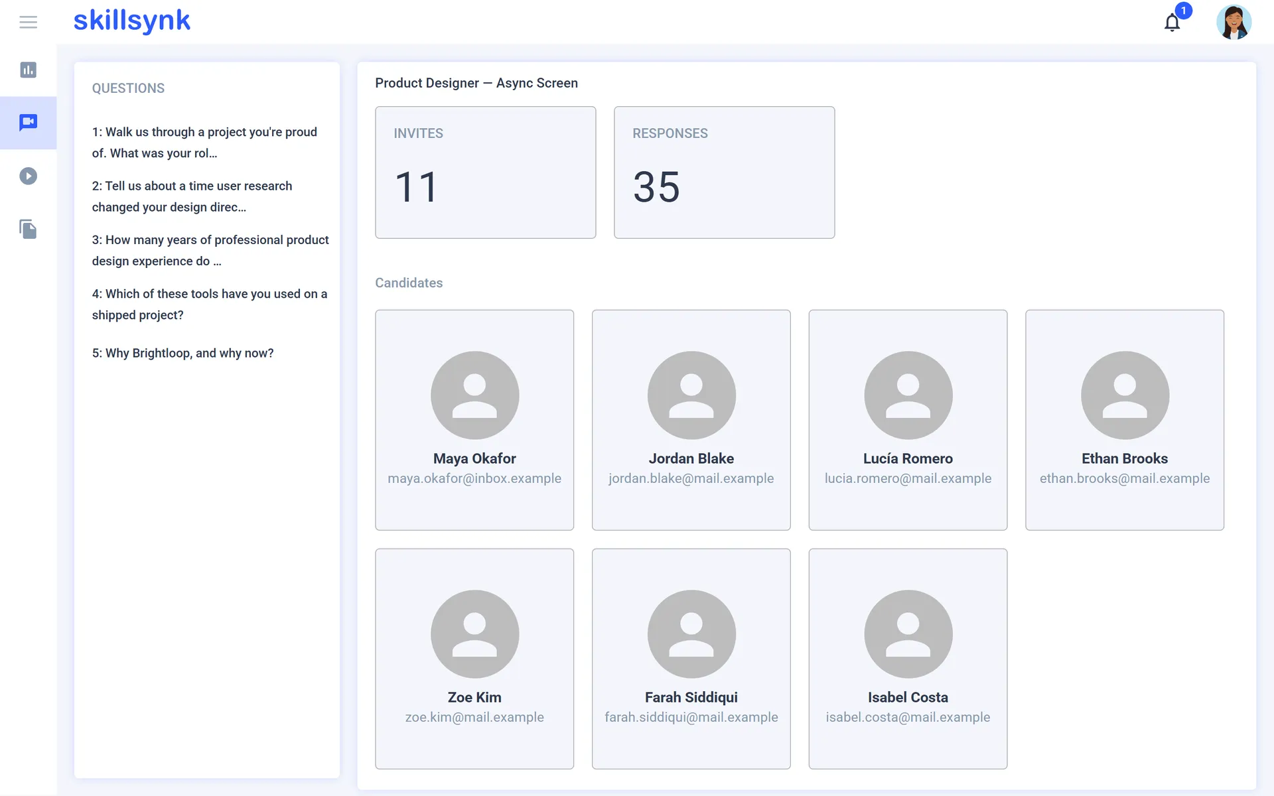This screenshot has height=796, width=1274.
Task: Open Ethan Brooks's candidate card
Action: pos(1125,420)
